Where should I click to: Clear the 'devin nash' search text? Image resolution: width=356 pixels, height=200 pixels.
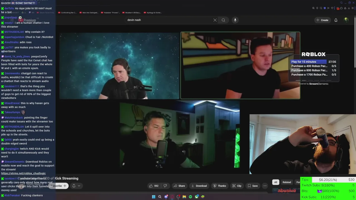215,20
